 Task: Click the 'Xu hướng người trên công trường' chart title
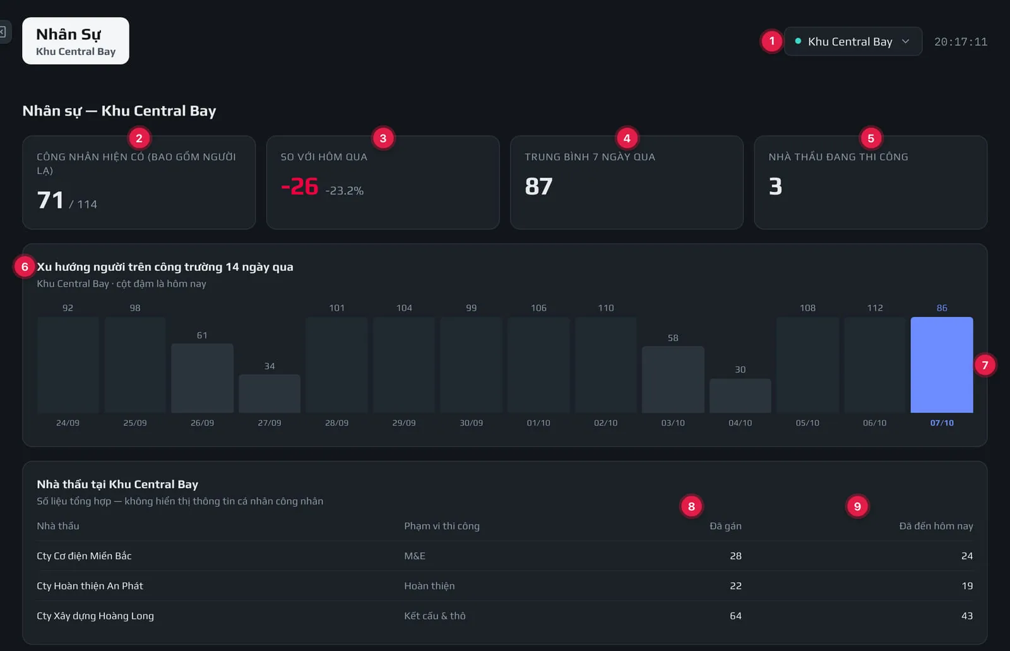165,267
